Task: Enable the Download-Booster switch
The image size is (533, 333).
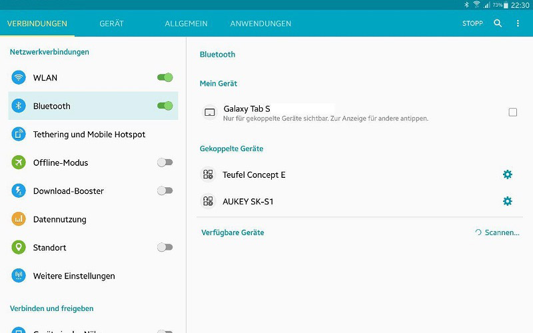Action: pos(165,190)
